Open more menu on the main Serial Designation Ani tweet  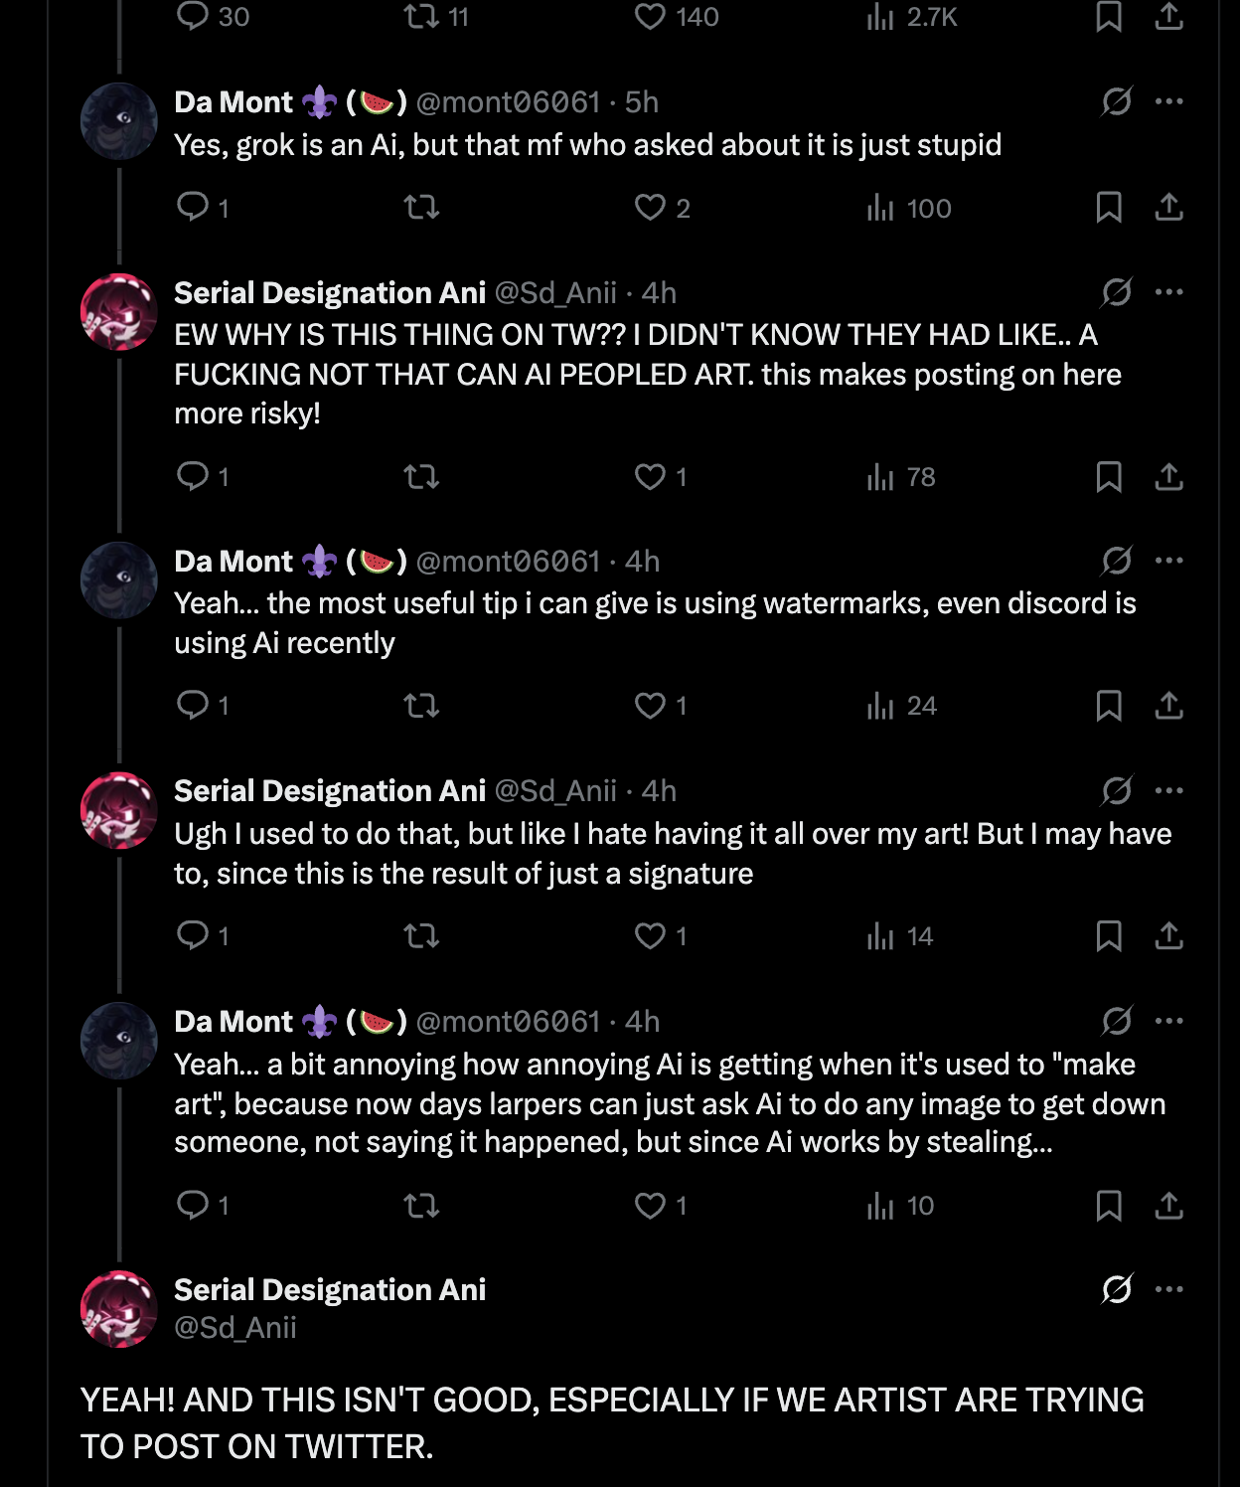pos(1169,1289)
